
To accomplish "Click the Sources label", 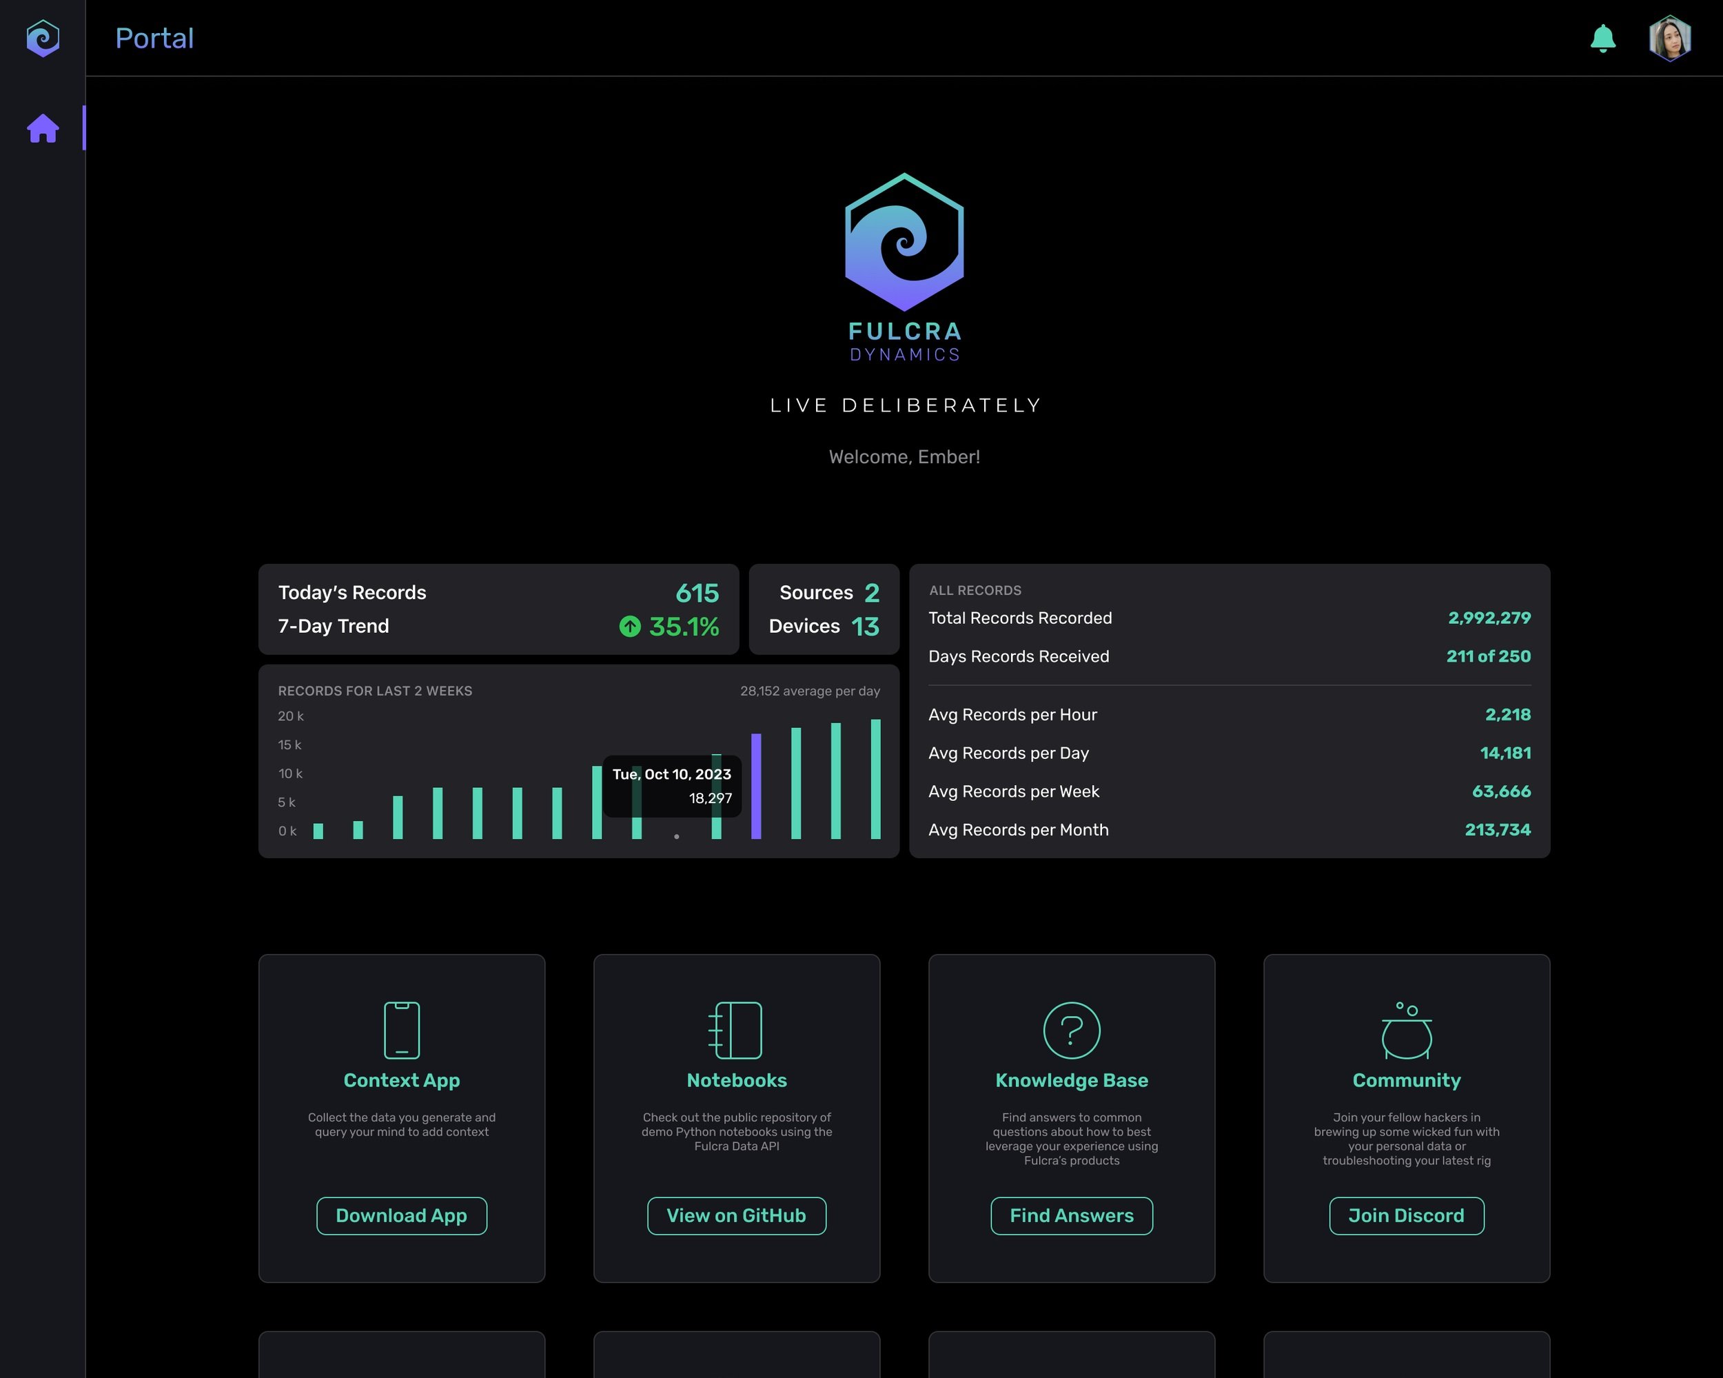I will (816, 592).
